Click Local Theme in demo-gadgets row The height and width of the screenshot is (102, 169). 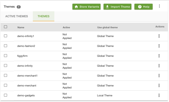(105, 96)
